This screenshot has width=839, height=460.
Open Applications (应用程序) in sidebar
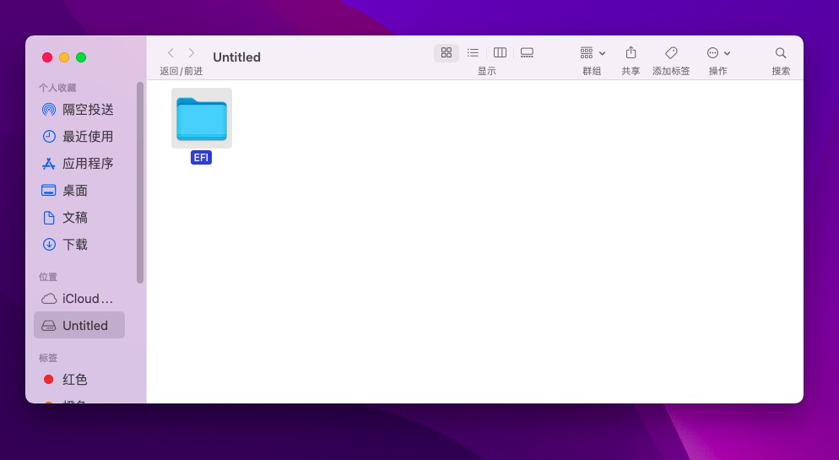click(x=79, y=164)
